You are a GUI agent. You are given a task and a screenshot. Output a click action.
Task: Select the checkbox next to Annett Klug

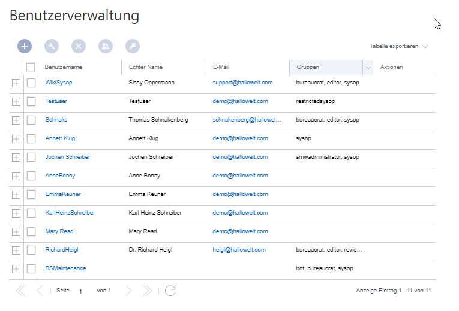click(31, 138)
